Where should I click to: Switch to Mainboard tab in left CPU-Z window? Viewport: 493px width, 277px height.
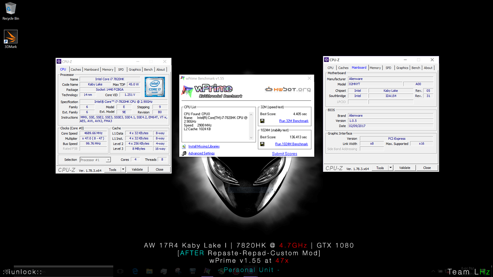pyautogui.click(x=91, y=69)
